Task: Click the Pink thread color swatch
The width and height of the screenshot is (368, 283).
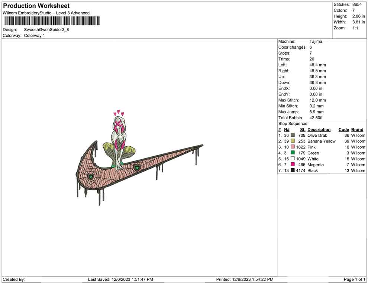Action: [293, 147]
